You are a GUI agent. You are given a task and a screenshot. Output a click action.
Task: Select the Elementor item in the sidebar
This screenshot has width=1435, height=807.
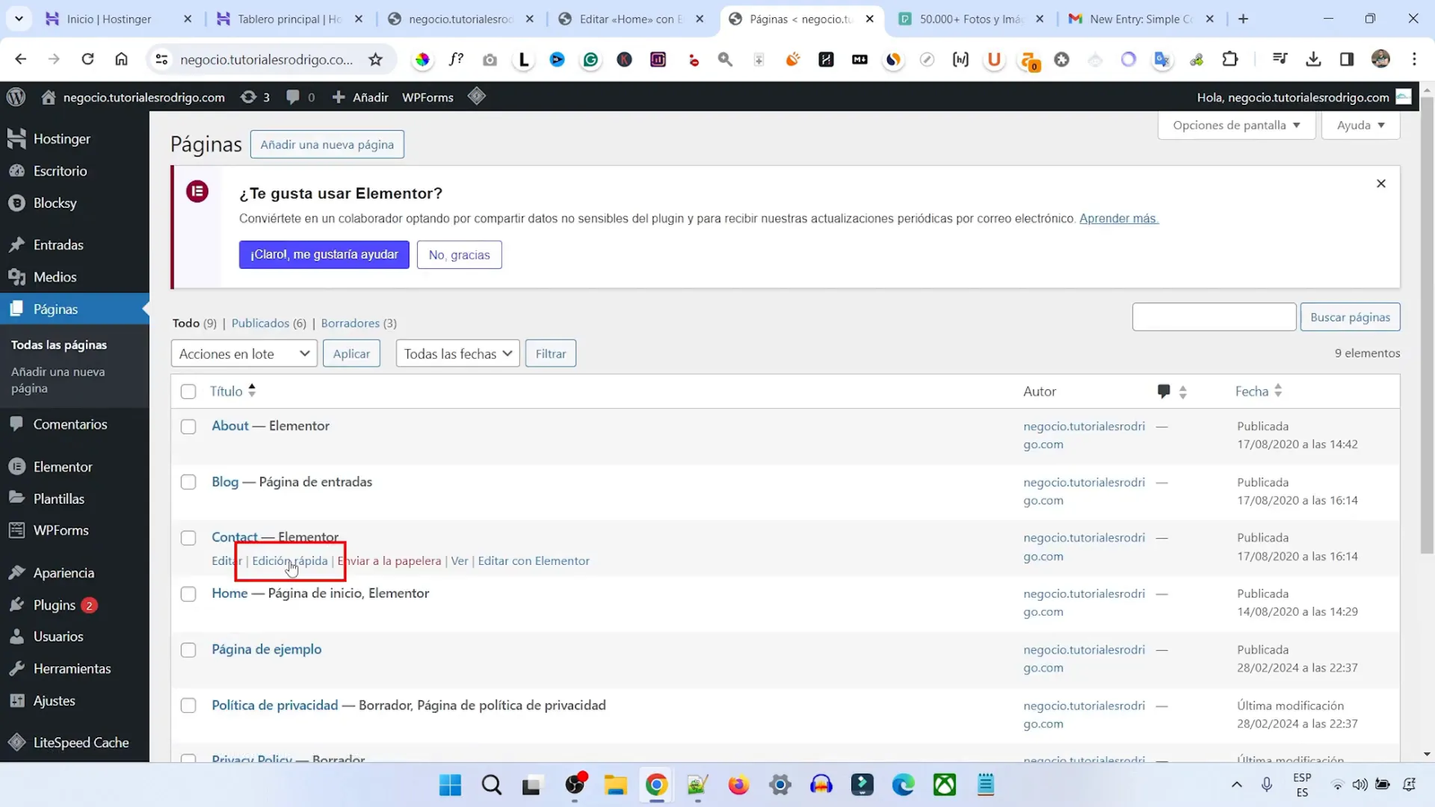62,466
